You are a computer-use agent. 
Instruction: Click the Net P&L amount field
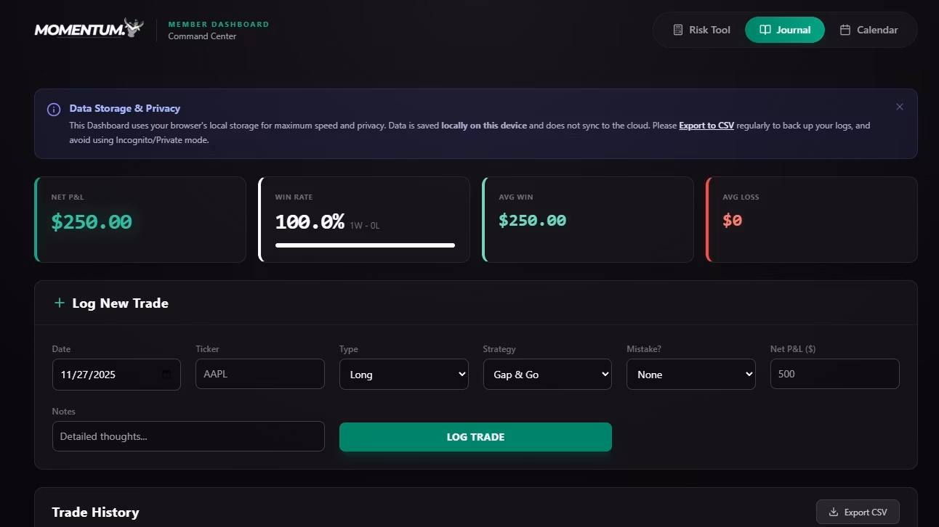tap(834, 374)
